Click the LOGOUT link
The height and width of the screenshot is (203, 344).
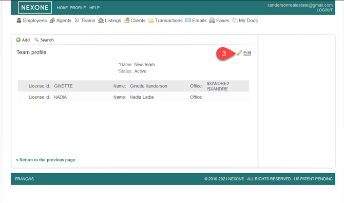click(x=324, y=10)
